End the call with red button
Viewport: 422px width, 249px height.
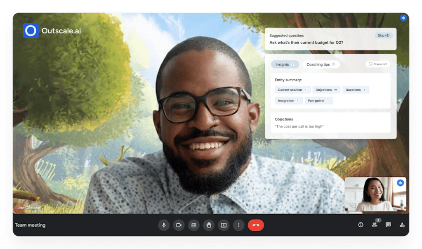(256, 225)
